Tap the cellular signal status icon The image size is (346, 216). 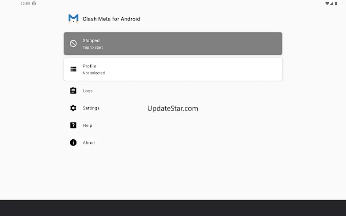(331, 4)
